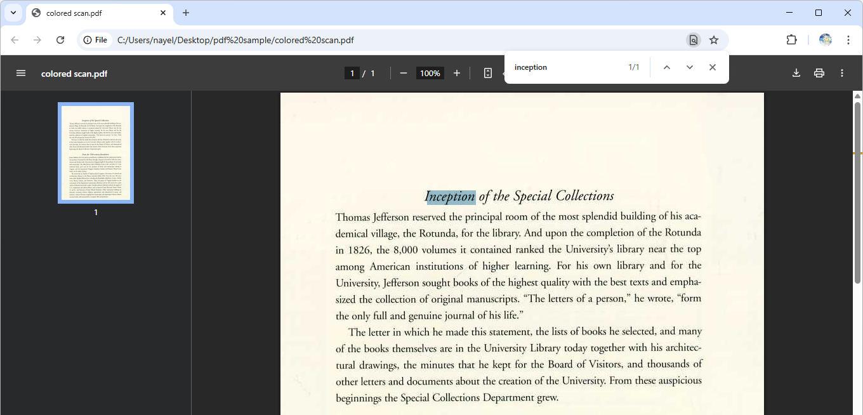Click the page number field
Image resolution: width=863 pixels, height=415 pixels.
click(x=352, y=74)
